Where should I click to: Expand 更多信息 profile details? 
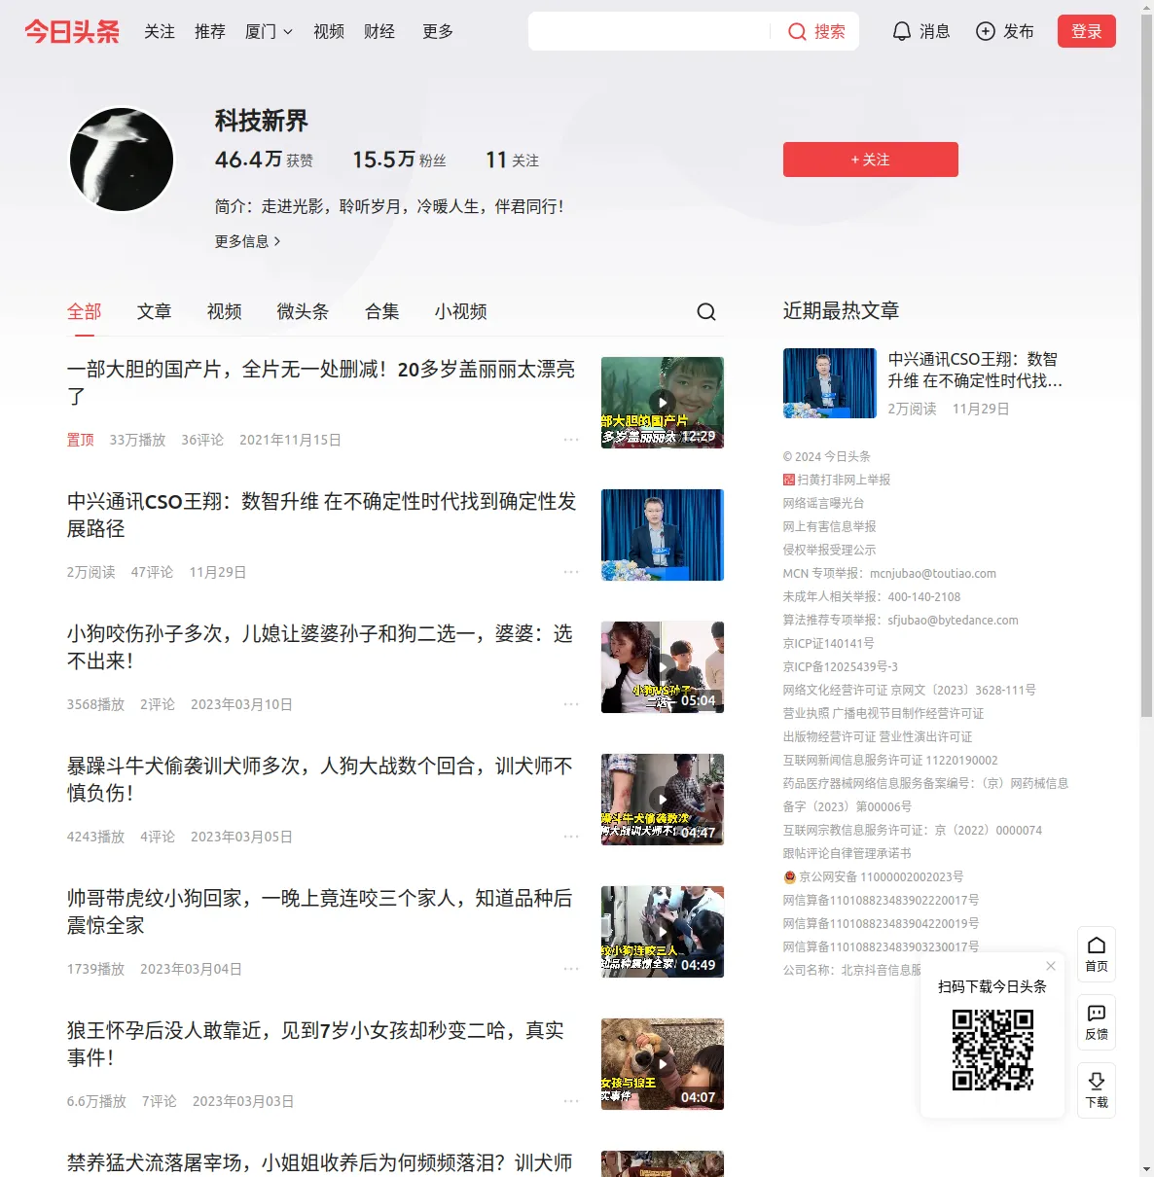click(x=247, y=241)
